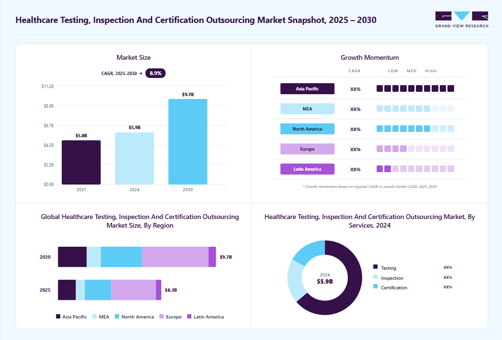Viewport: 502px width, 340px height.
Task: Click the Inspection legend swatch by donut
Action: pos(376,277)
